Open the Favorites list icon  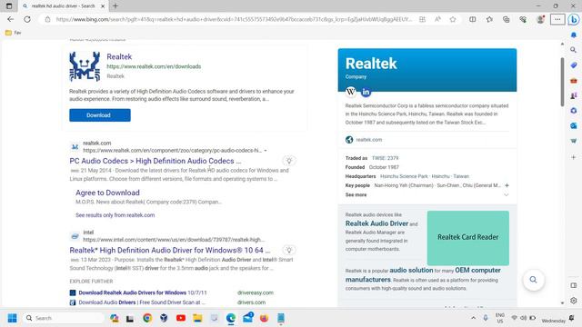point(489,19)
